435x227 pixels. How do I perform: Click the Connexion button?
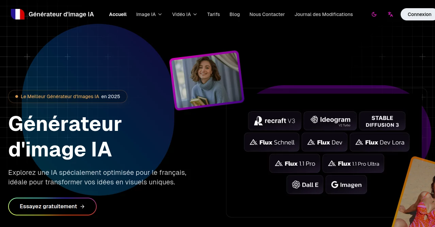[419, 14]
